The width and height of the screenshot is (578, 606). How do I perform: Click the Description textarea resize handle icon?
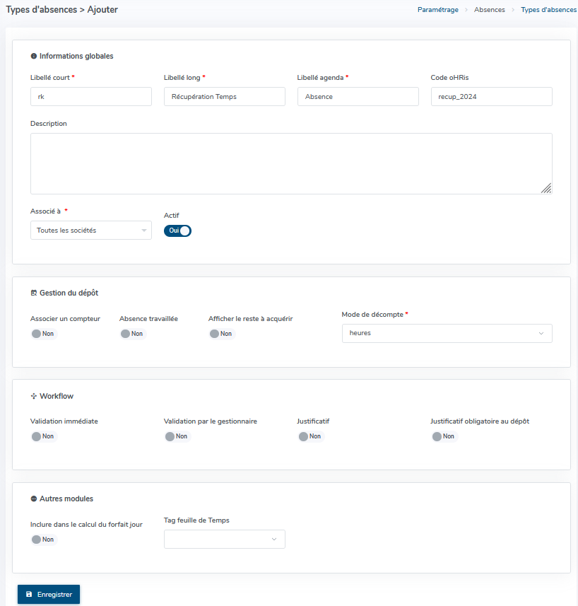click(x=546, y=188)
